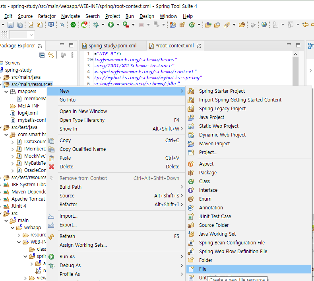314x281 pixels.
Task: Click the Maven Project icon
Action: 191,144
